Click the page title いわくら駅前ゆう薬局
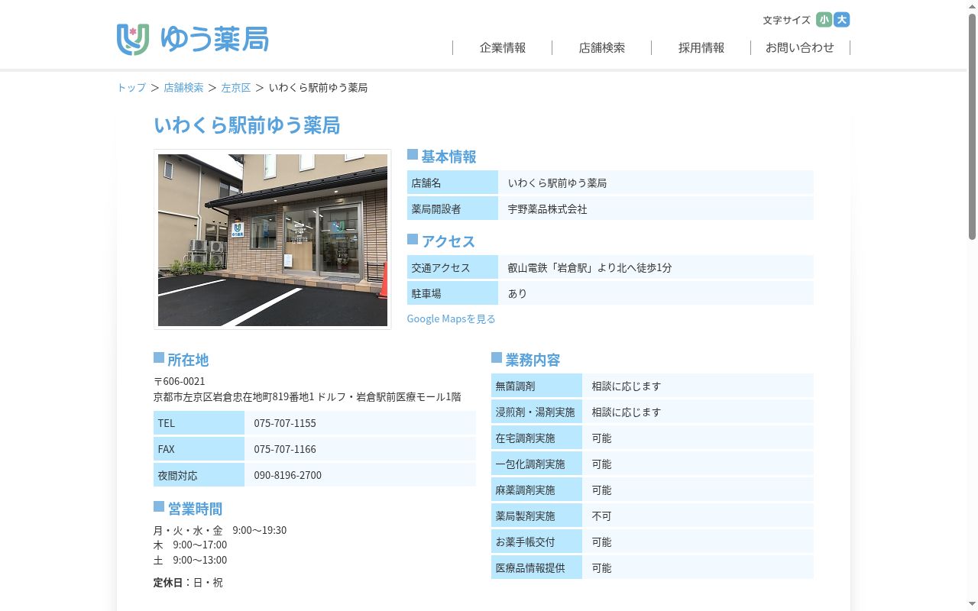 [x=247, y=125]
